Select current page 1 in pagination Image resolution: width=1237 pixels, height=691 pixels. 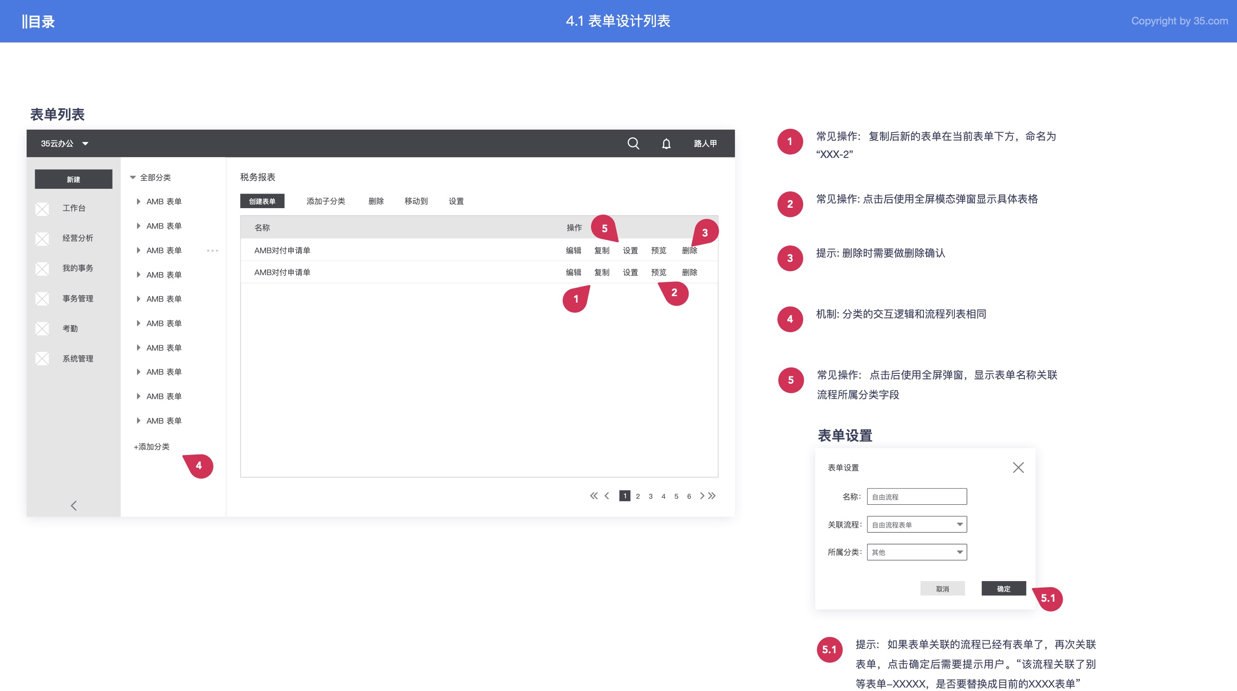[x=625, y=496]
